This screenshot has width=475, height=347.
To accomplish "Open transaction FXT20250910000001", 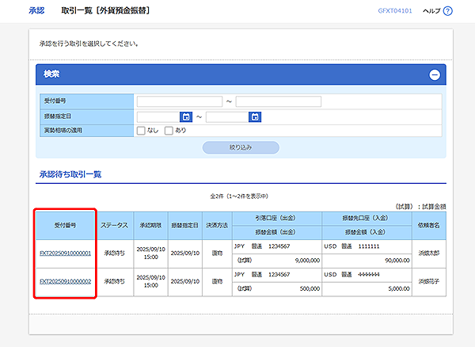I will (x=66, y=254).
